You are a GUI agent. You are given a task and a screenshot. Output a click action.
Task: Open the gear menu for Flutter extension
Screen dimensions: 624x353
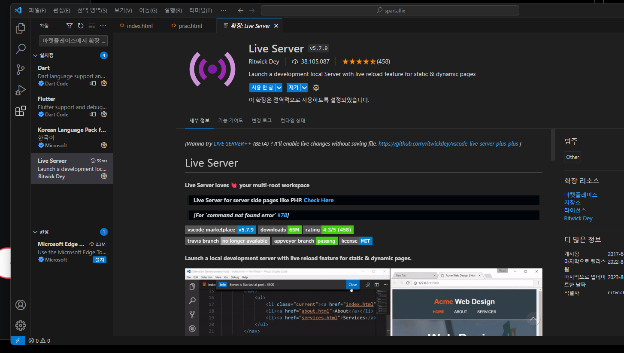pyautogui.click(x=104, y=114)
